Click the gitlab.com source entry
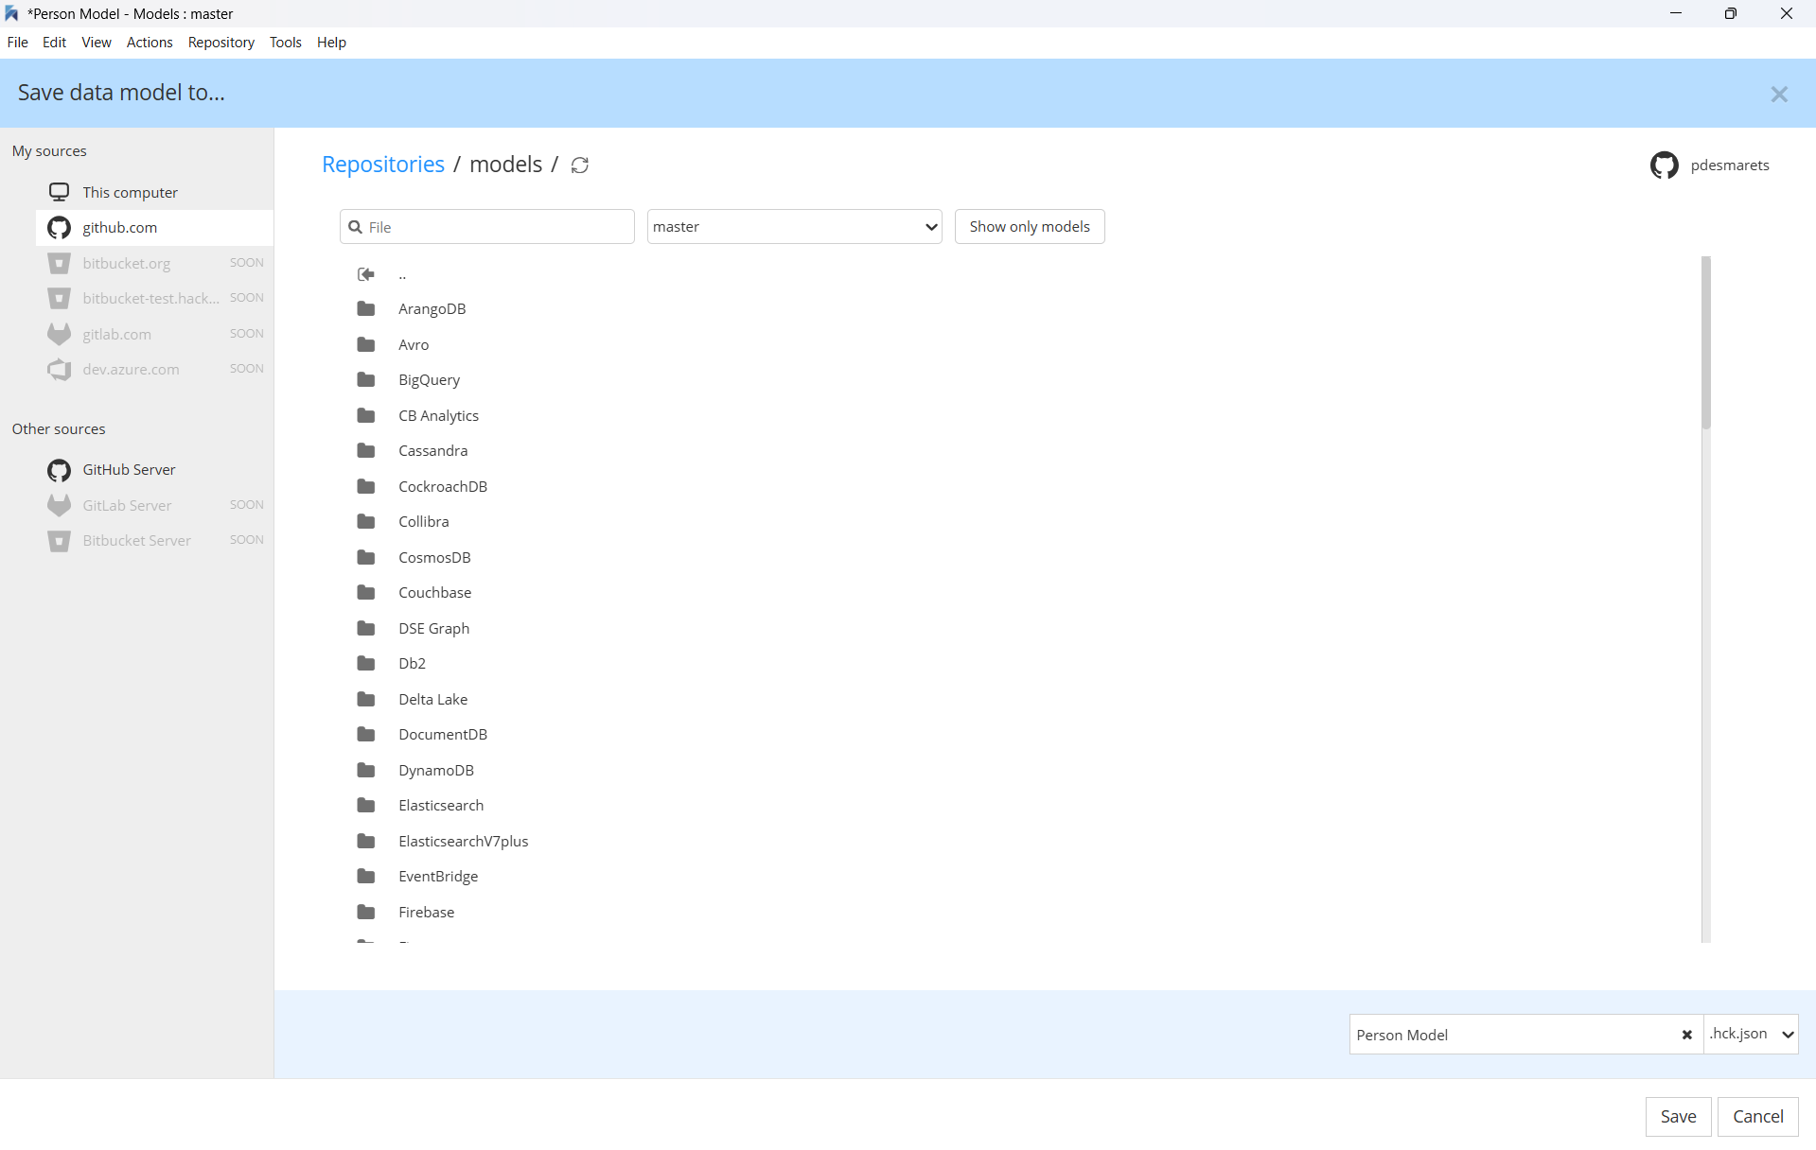 coord(154,334)
